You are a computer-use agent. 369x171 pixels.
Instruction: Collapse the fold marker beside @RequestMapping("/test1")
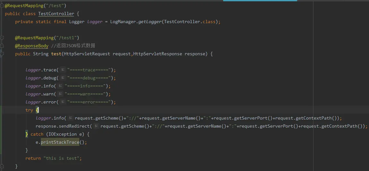tap(2, 38)
